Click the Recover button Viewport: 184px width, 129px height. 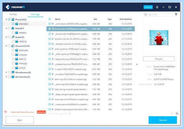(163, 120)
